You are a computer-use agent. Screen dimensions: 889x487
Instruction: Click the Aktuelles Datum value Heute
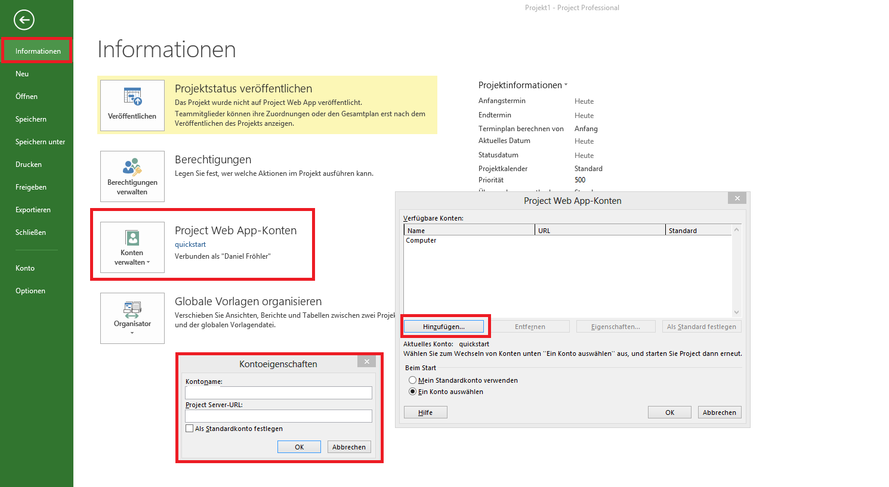[x=584, y=141]
